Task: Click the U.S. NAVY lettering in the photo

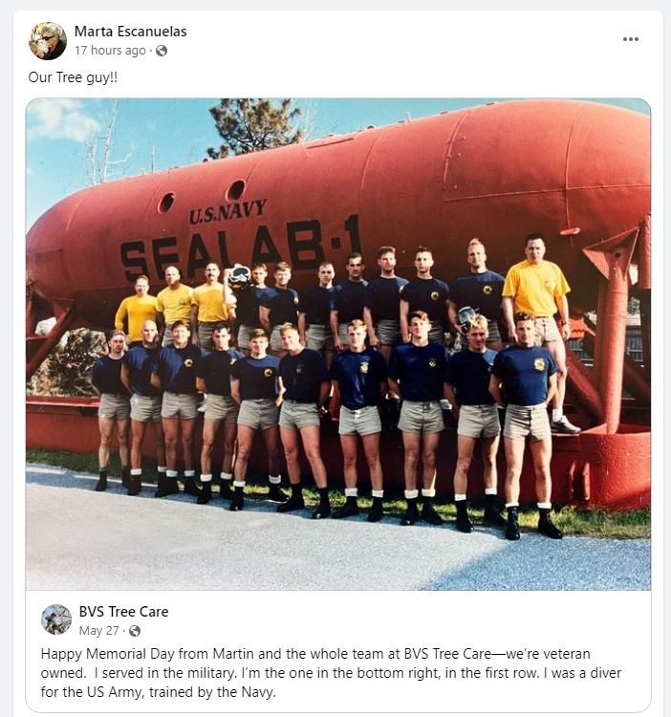Action: point(227,211)
